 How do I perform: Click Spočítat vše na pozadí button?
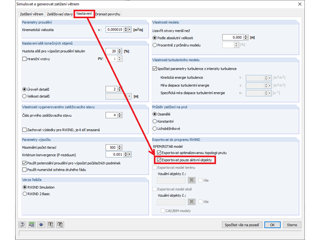242,225
